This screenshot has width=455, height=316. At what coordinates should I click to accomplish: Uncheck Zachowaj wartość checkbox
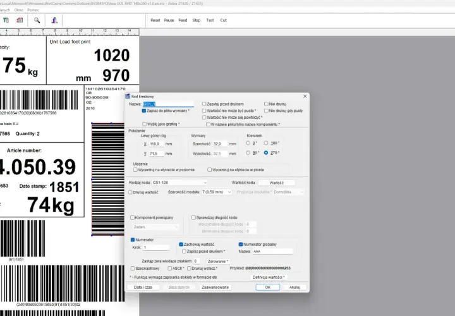pyautogui.click(x=181, y=245)
